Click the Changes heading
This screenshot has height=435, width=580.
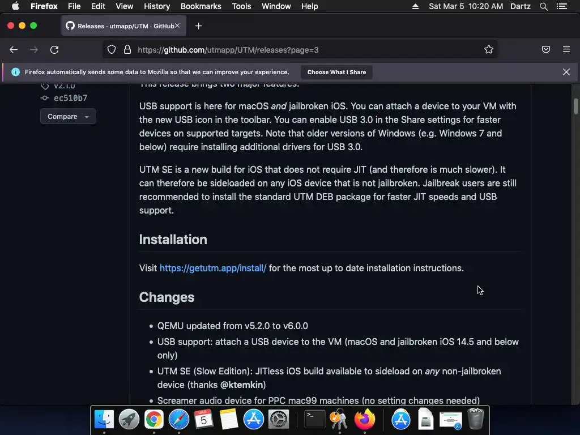167,297
